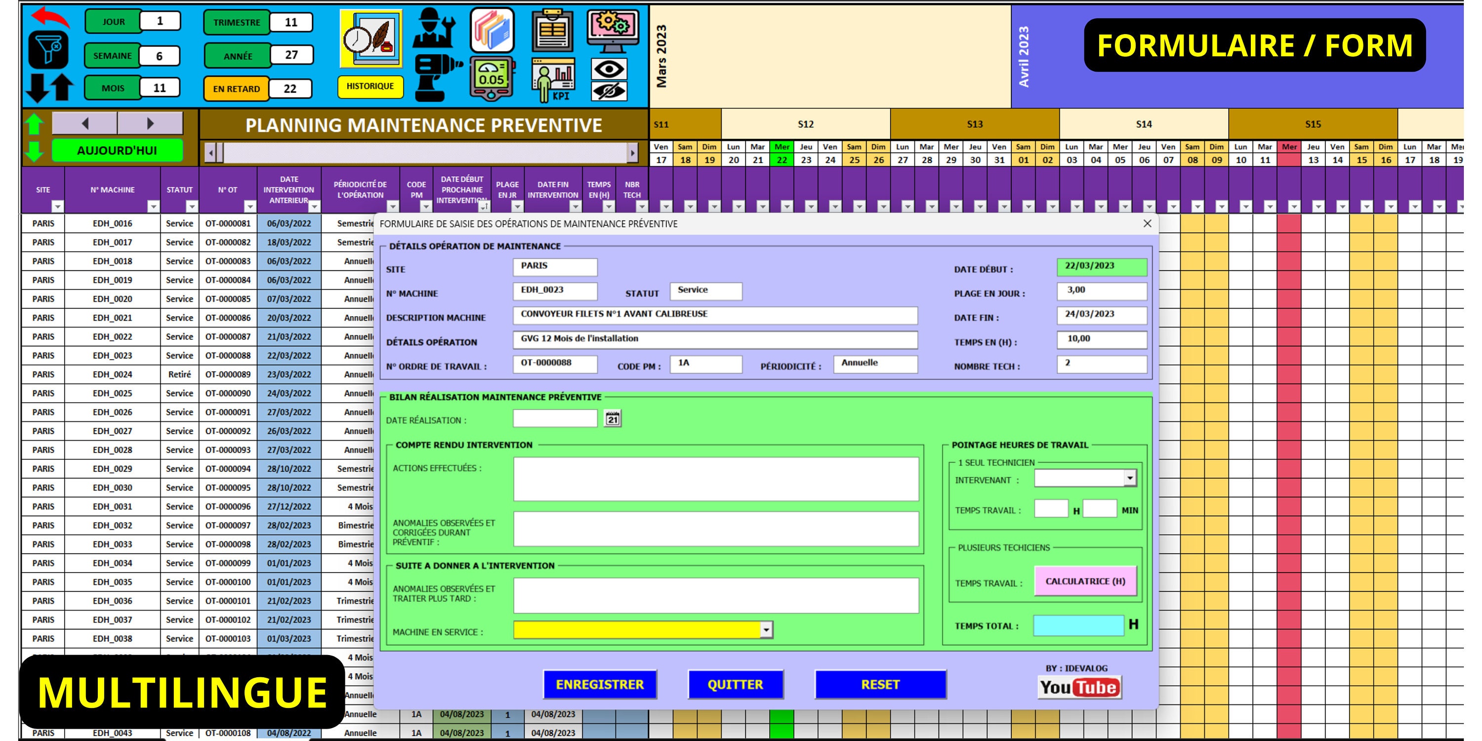Click the ENREGISTRER button
Image resolution: width=1482 pixels, height=741 pixels.
coord(600,684)
